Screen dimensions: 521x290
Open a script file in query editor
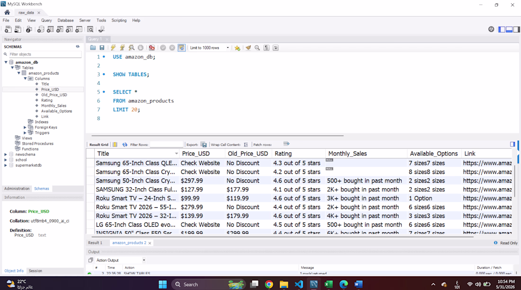click(x=93, y=48)
